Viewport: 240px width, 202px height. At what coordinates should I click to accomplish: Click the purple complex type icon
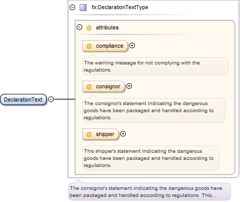pyautogui.click(x=83, y=8)
